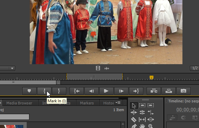The image size is (199, 128).
Task: Switch to the History tab
Action: tap(108, 103)
